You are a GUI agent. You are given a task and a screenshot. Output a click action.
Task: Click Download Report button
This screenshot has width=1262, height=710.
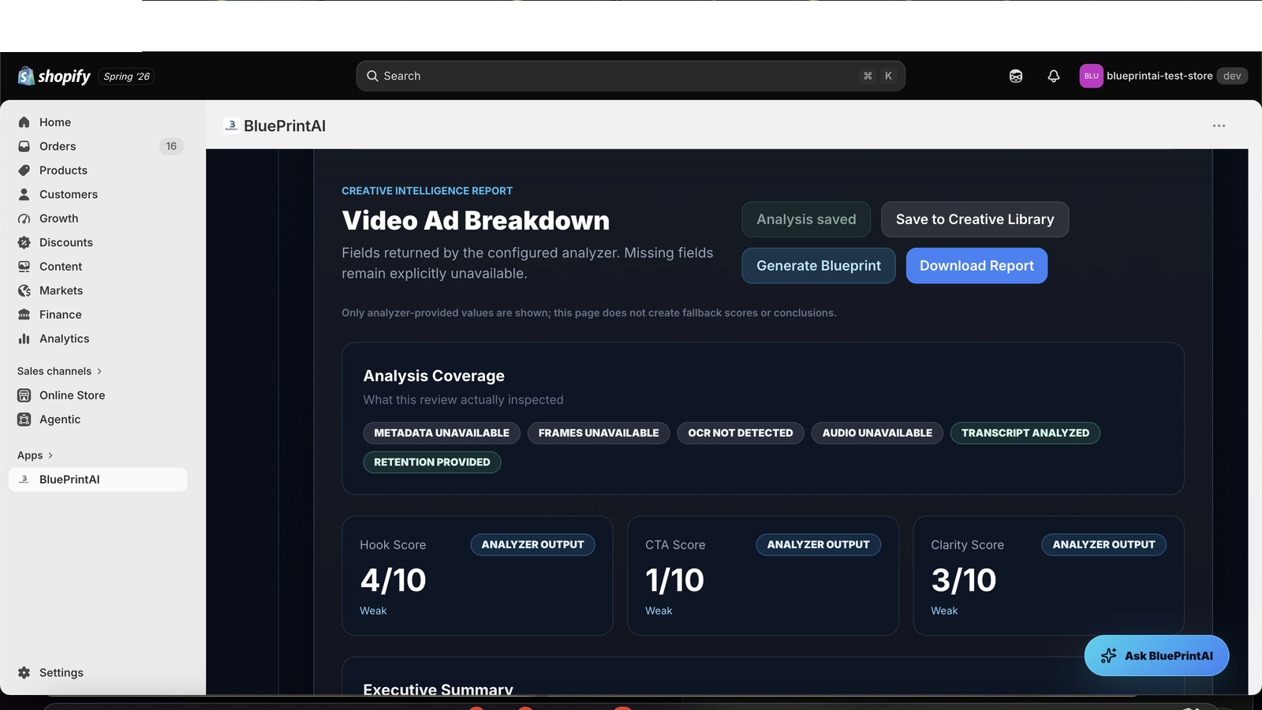(x=976, y=266)
